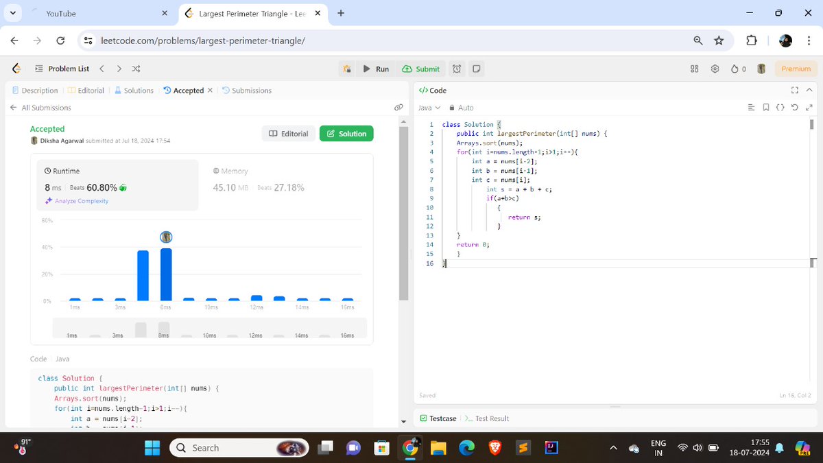Click the Diksha Agarwal submitter name

tap(62, 141)
